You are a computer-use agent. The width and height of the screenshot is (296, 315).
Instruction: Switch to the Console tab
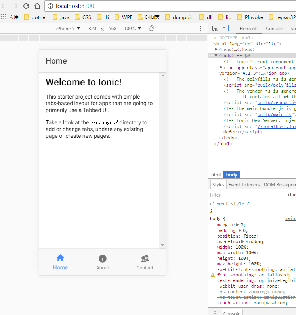click(x=274, y=29)
